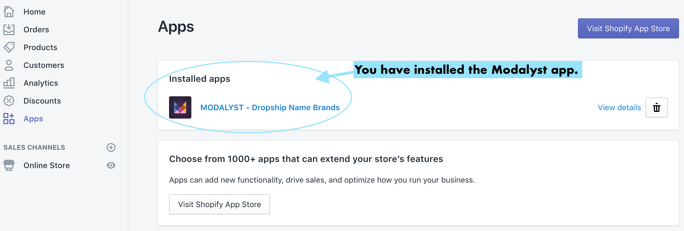Viewport: 684px width, 231px height.
Task: Click the Orders inbox icon
Action: (x=9, y=30)
